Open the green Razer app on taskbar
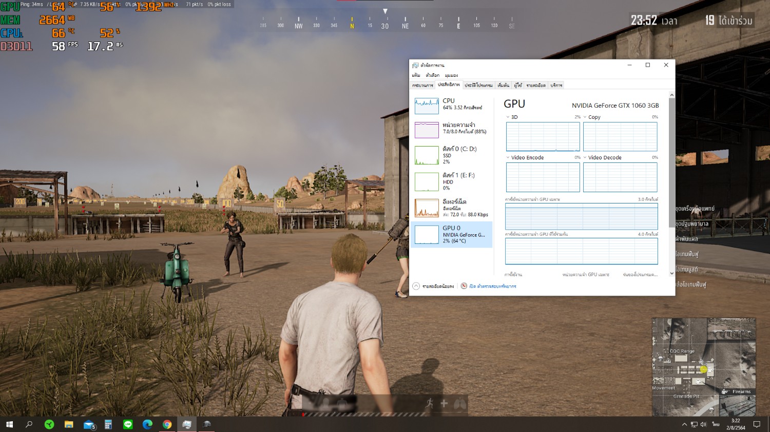 point(49,424)
